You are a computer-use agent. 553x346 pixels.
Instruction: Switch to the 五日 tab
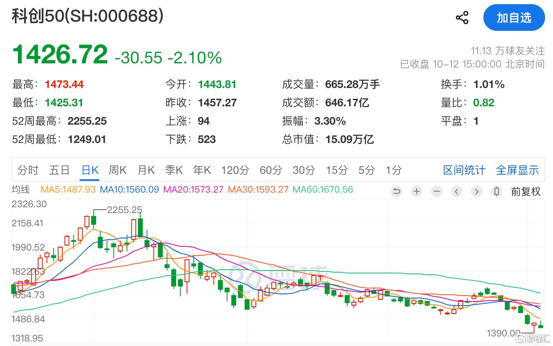[x=59, y=170]
